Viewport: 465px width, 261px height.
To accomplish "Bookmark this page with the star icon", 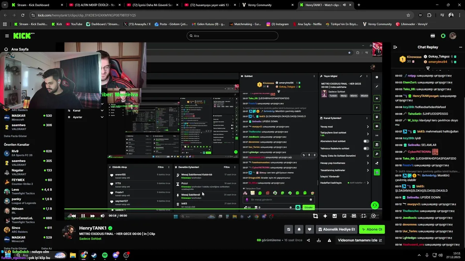I will click(408, 15).
